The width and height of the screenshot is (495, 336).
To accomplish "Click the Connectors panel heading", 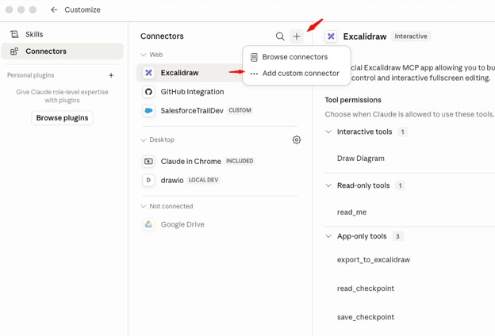I will 162,36.
